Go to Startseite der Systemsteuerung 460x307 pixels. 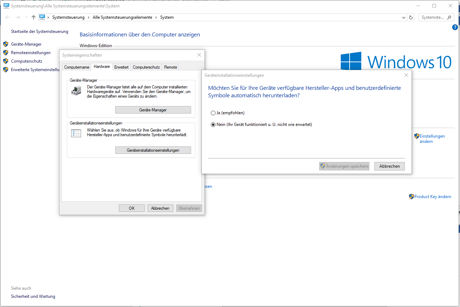tap(40, 31)
